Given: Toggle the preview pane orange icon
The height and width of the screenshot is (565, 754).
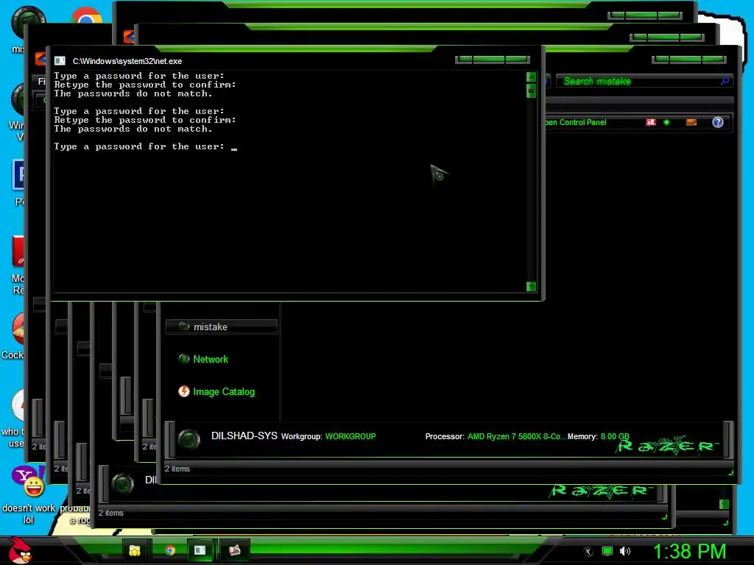Looking at the screenshot, I should point(691,122).
